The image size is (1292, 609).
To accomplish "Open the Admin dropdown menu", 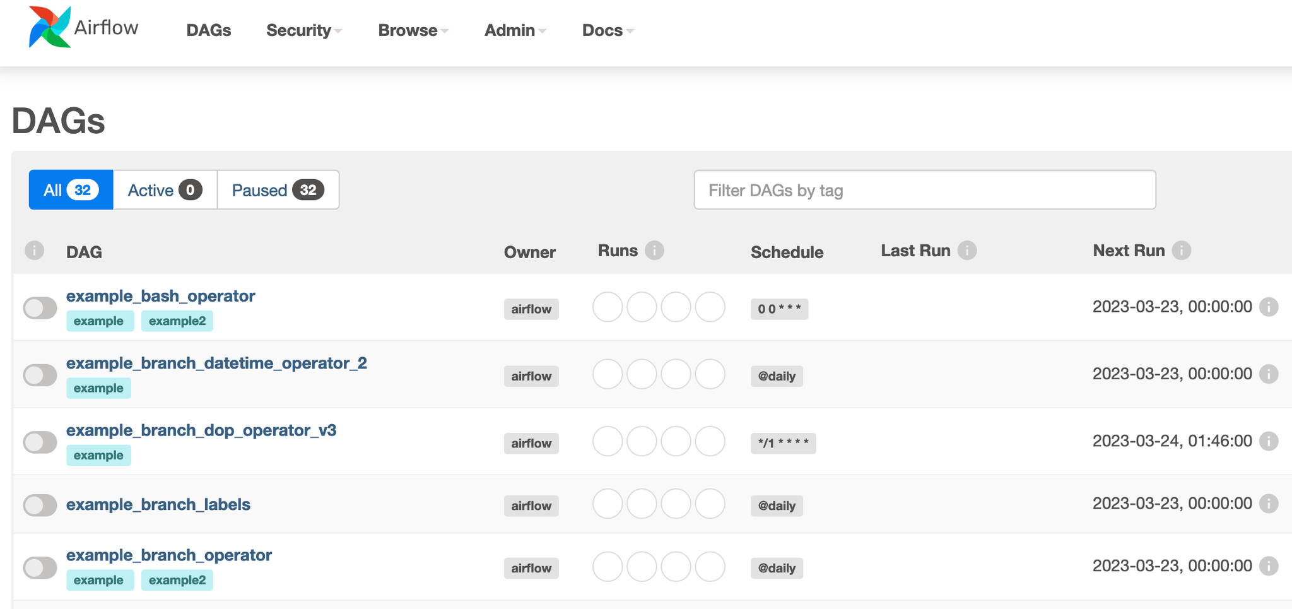I will coord(515,30).
